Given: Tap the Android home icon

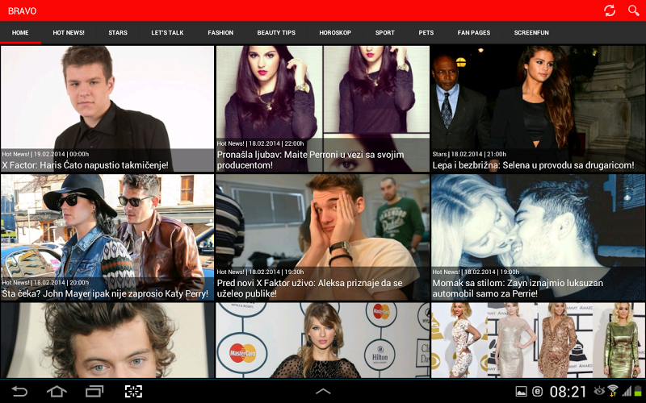Looking at the screenshot, I should [x=57, y=391].
